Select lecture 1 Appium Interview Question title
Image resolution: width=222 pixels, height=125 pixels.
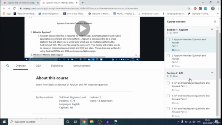(189, 43)
